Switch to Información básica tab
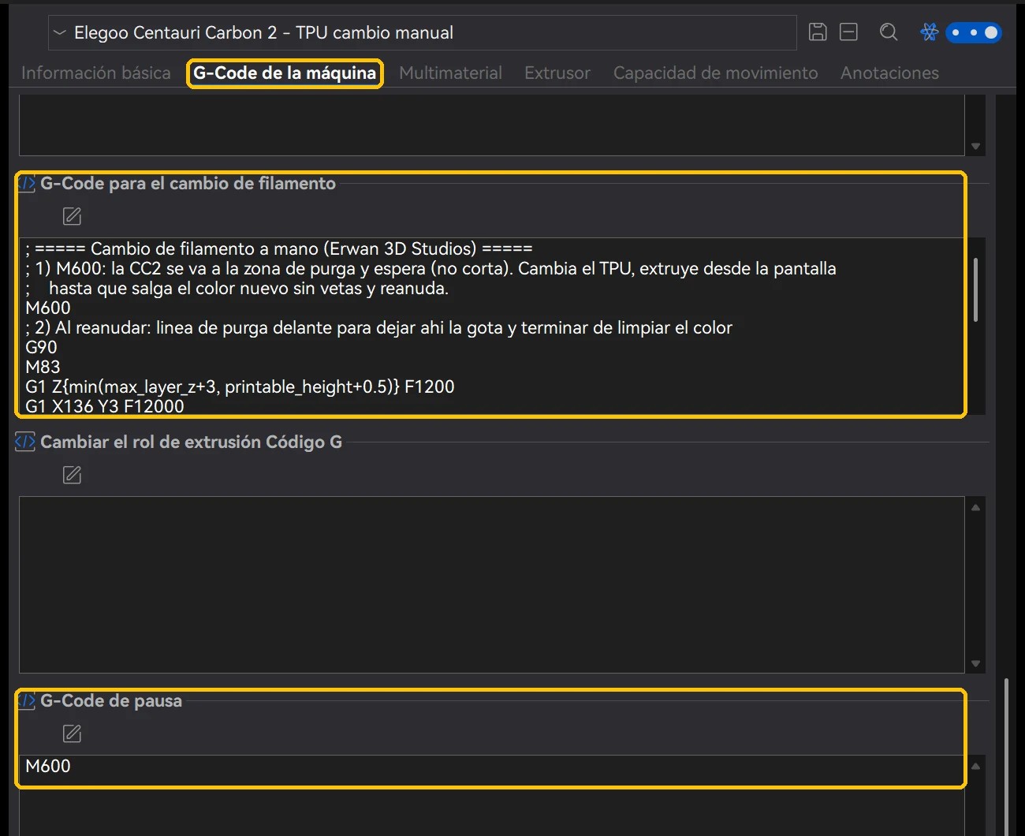Image resolution: width=1025 pixels, height=836 pixels. [x=96, y=73]
